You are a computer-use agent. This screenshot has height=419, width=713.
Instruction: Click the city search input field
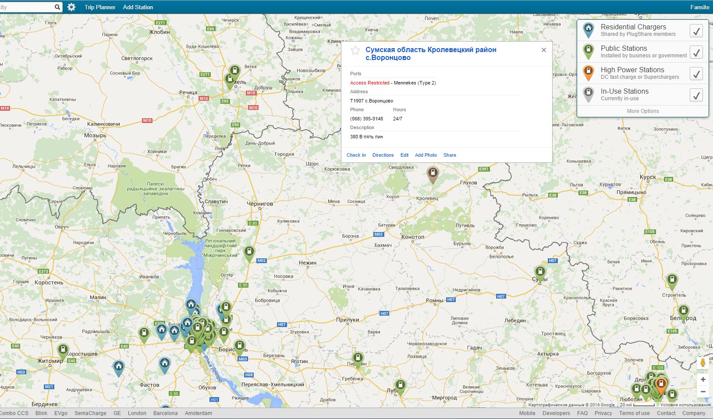[x=26, y=7]
